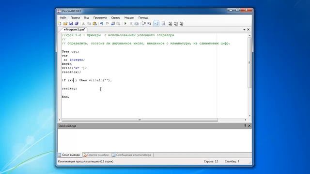Click the navigate backward icon after redo
This screenshot has width=310, height=174.
[x=113, y=24]
